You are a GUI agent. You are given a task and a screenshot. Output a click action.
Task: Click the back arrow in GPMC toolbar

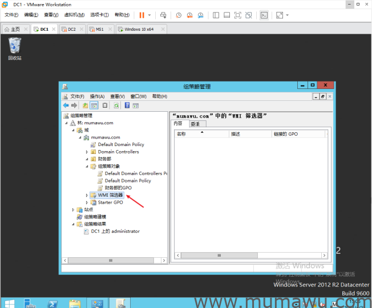(x=66, y=106)
